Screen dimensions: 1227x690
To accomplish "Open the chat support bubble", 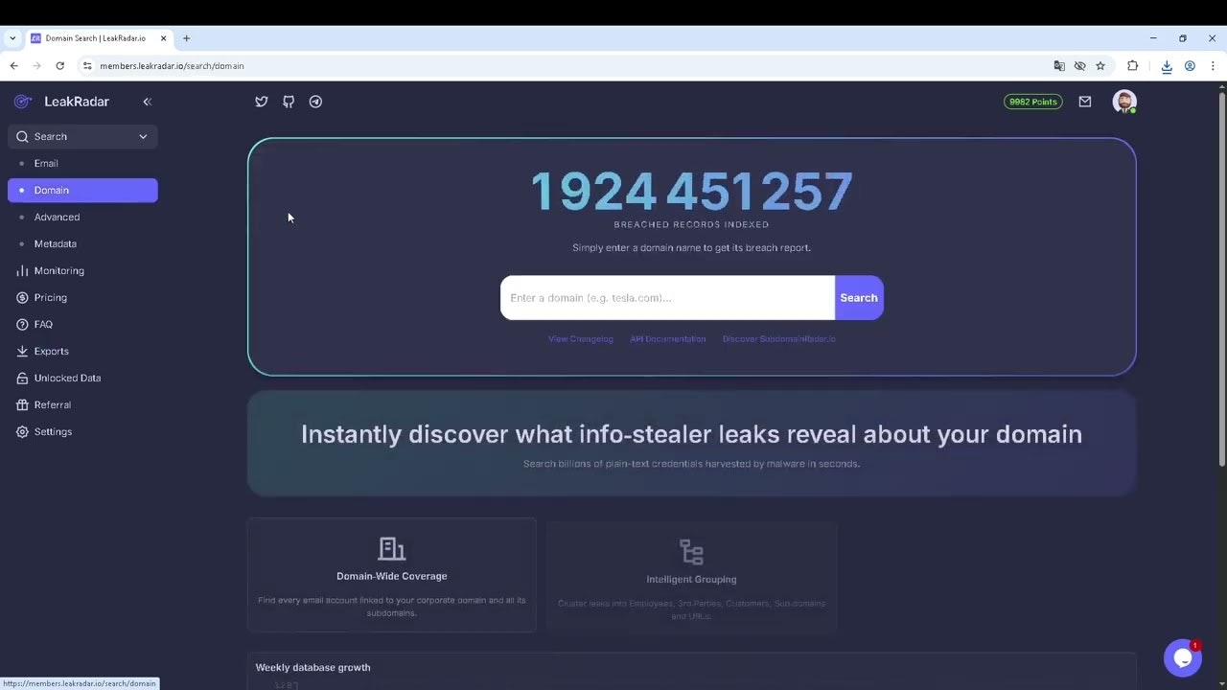I will [x=1182, y=657].
